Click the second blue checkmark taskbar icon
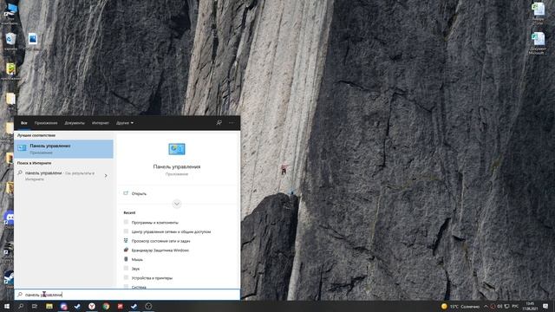The height and width of the screenshot is (312, 555). tap(134, 306)
